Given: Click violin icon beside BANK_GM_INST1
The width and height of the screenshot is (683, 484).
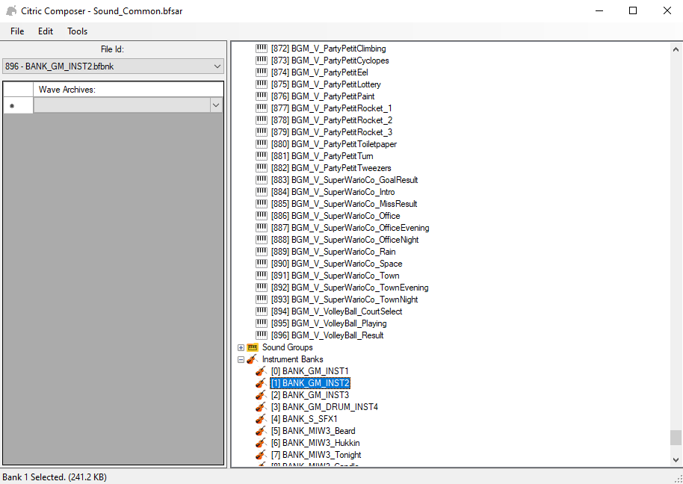Looking at the screenshot, I should tap(262, 371).
